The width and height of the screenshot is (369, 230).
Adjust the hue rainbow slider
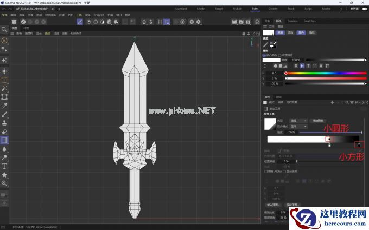point(326,73)
